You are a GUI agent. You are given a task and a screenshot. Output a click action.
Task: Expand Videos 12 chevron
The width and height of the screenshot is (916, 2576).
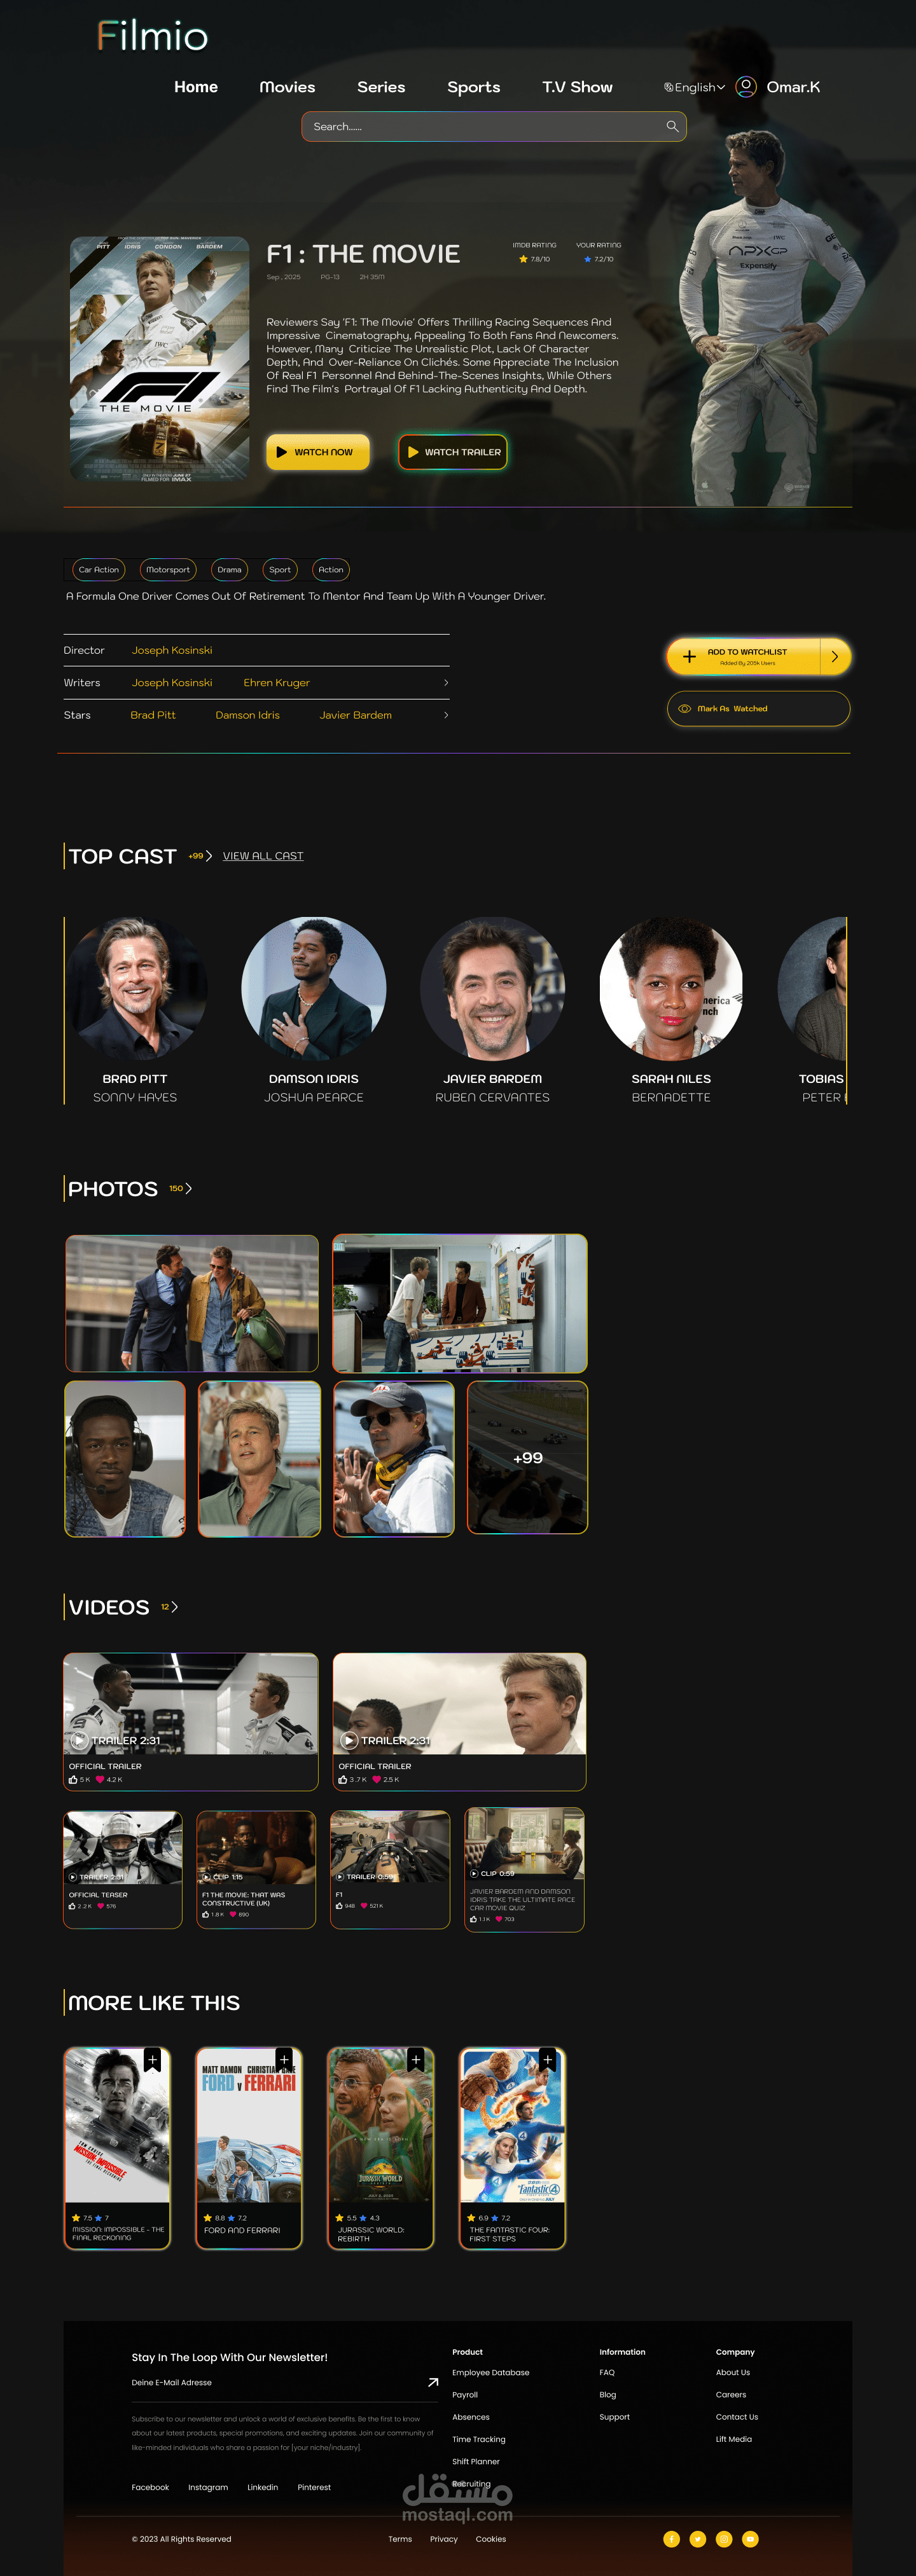[x=174, y=1607]
